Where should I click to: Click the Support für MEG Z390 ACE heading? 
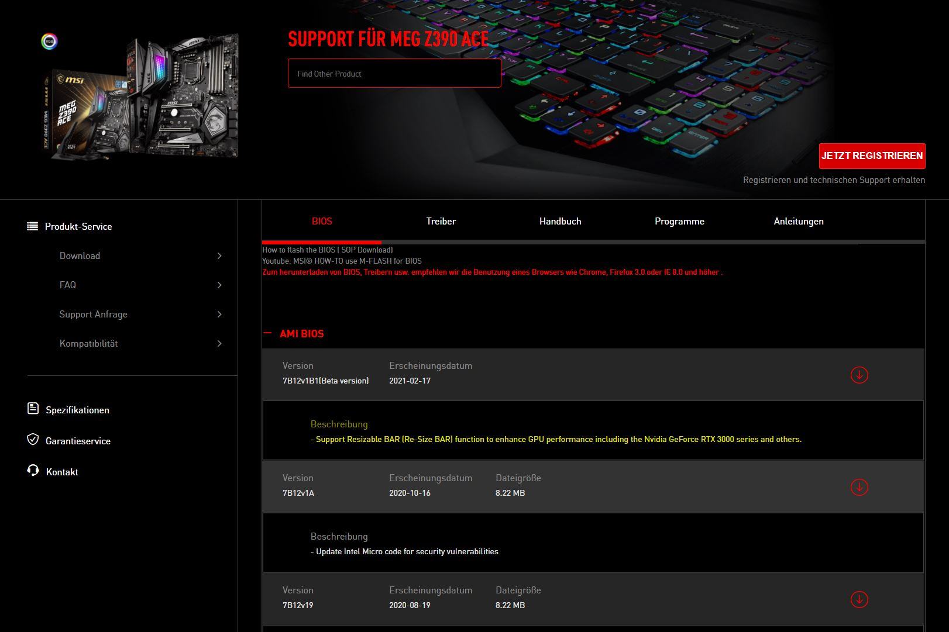tap(388, 39)
